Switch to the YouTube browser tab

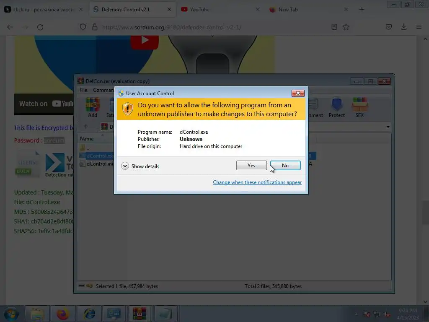(x=220, y=10)
